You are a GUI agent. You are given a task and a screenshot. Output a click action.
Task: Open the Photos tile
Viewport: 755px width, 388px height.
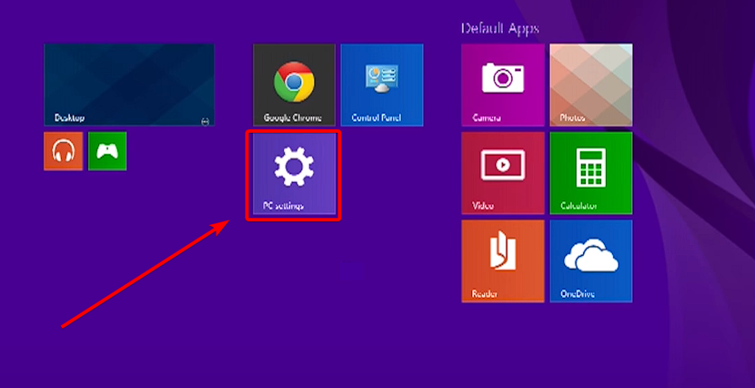click(591, 85)
